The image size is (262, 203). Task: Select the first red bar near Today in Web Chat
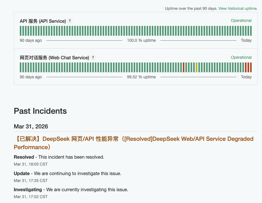246,67
